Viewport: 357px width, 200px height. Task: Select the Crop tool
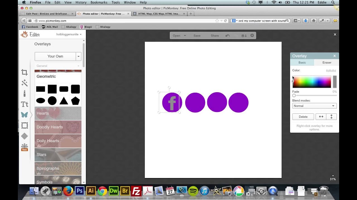click(x=24, y=72)
